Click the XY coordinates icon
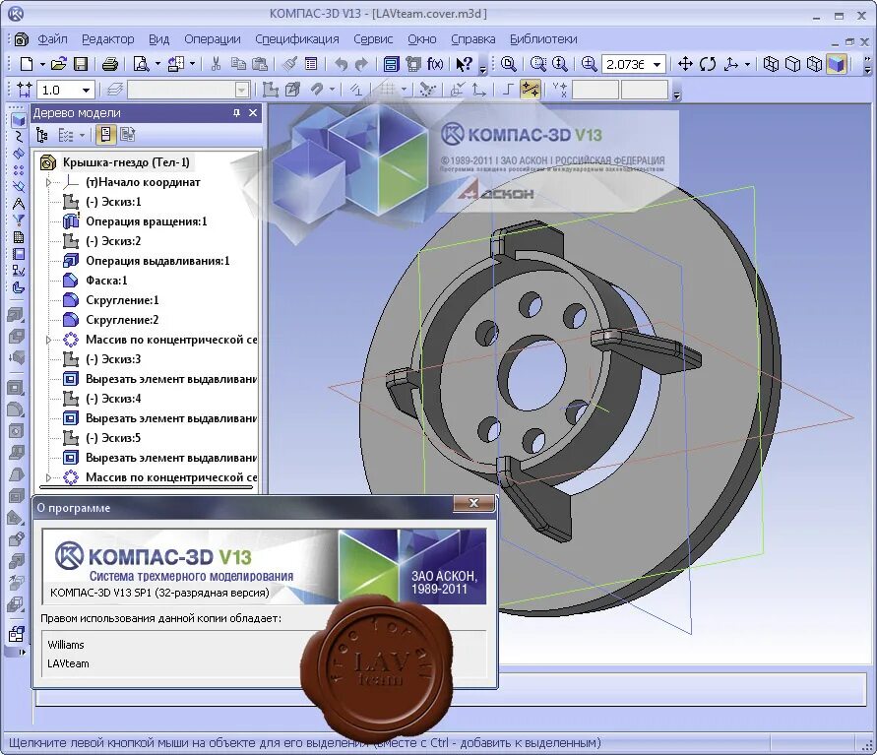Image resolution: width=877 pixels, height=755 pixels. click(x=559, y=90)
